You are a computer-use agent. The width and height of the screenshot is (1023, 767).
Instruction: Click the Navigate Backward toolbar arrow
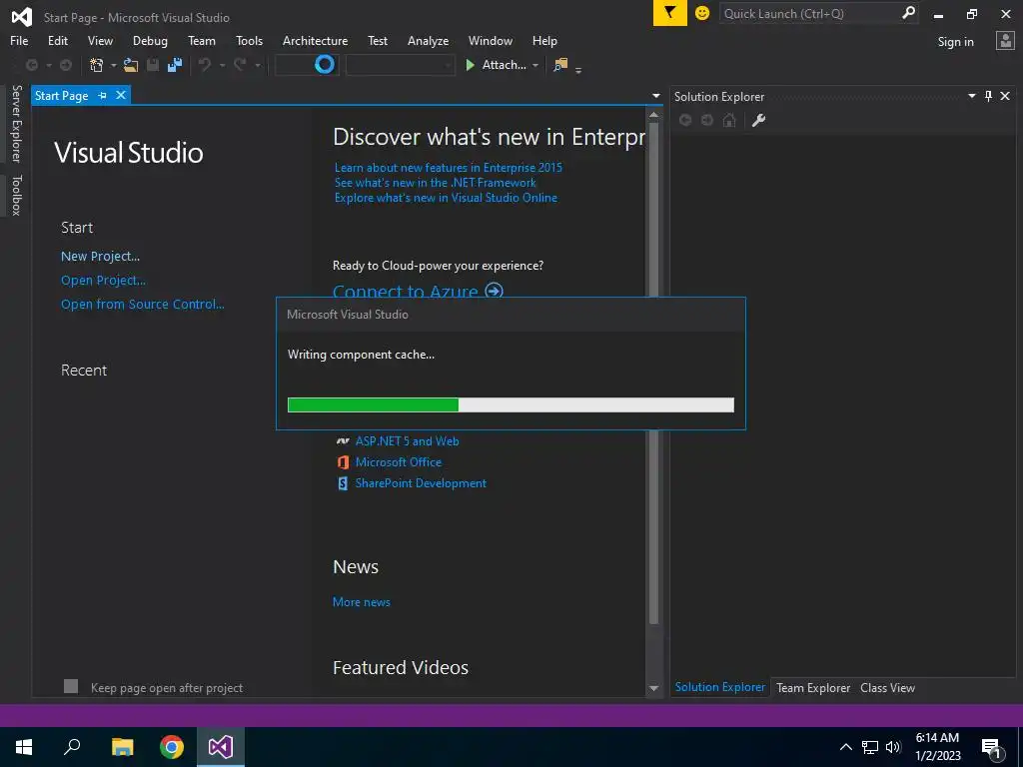click(x=31, y=65)
